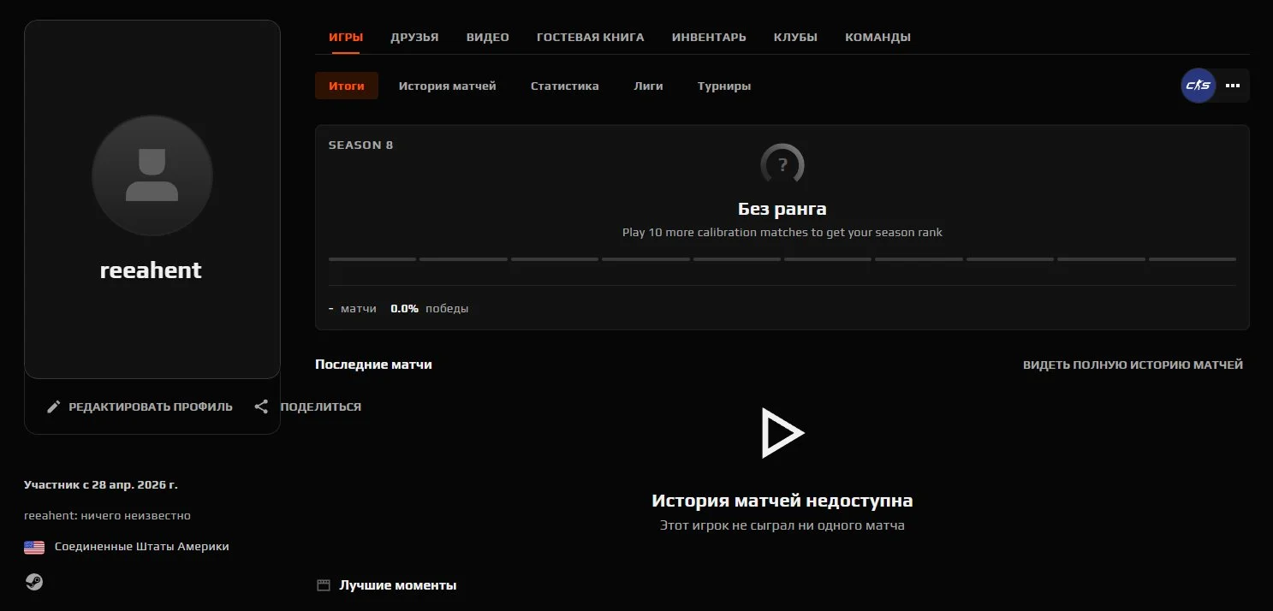Click the first calibration progress bar segment

372,259
